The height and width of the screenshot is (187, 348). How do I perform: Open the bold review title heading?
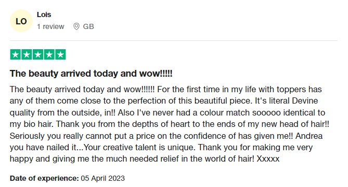91,74
